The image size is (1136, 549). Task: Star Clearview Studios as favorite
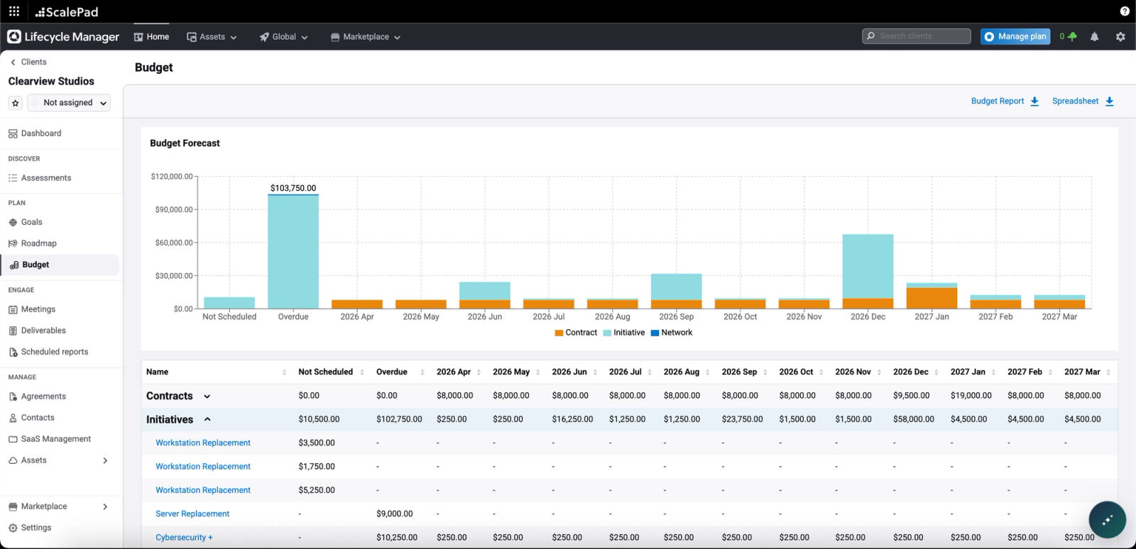pyautogui.click(x=16, y=103)
